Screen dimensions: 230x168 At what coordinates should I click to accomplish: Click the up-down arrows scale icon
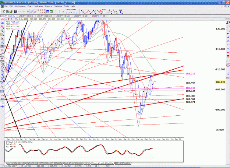228,31
